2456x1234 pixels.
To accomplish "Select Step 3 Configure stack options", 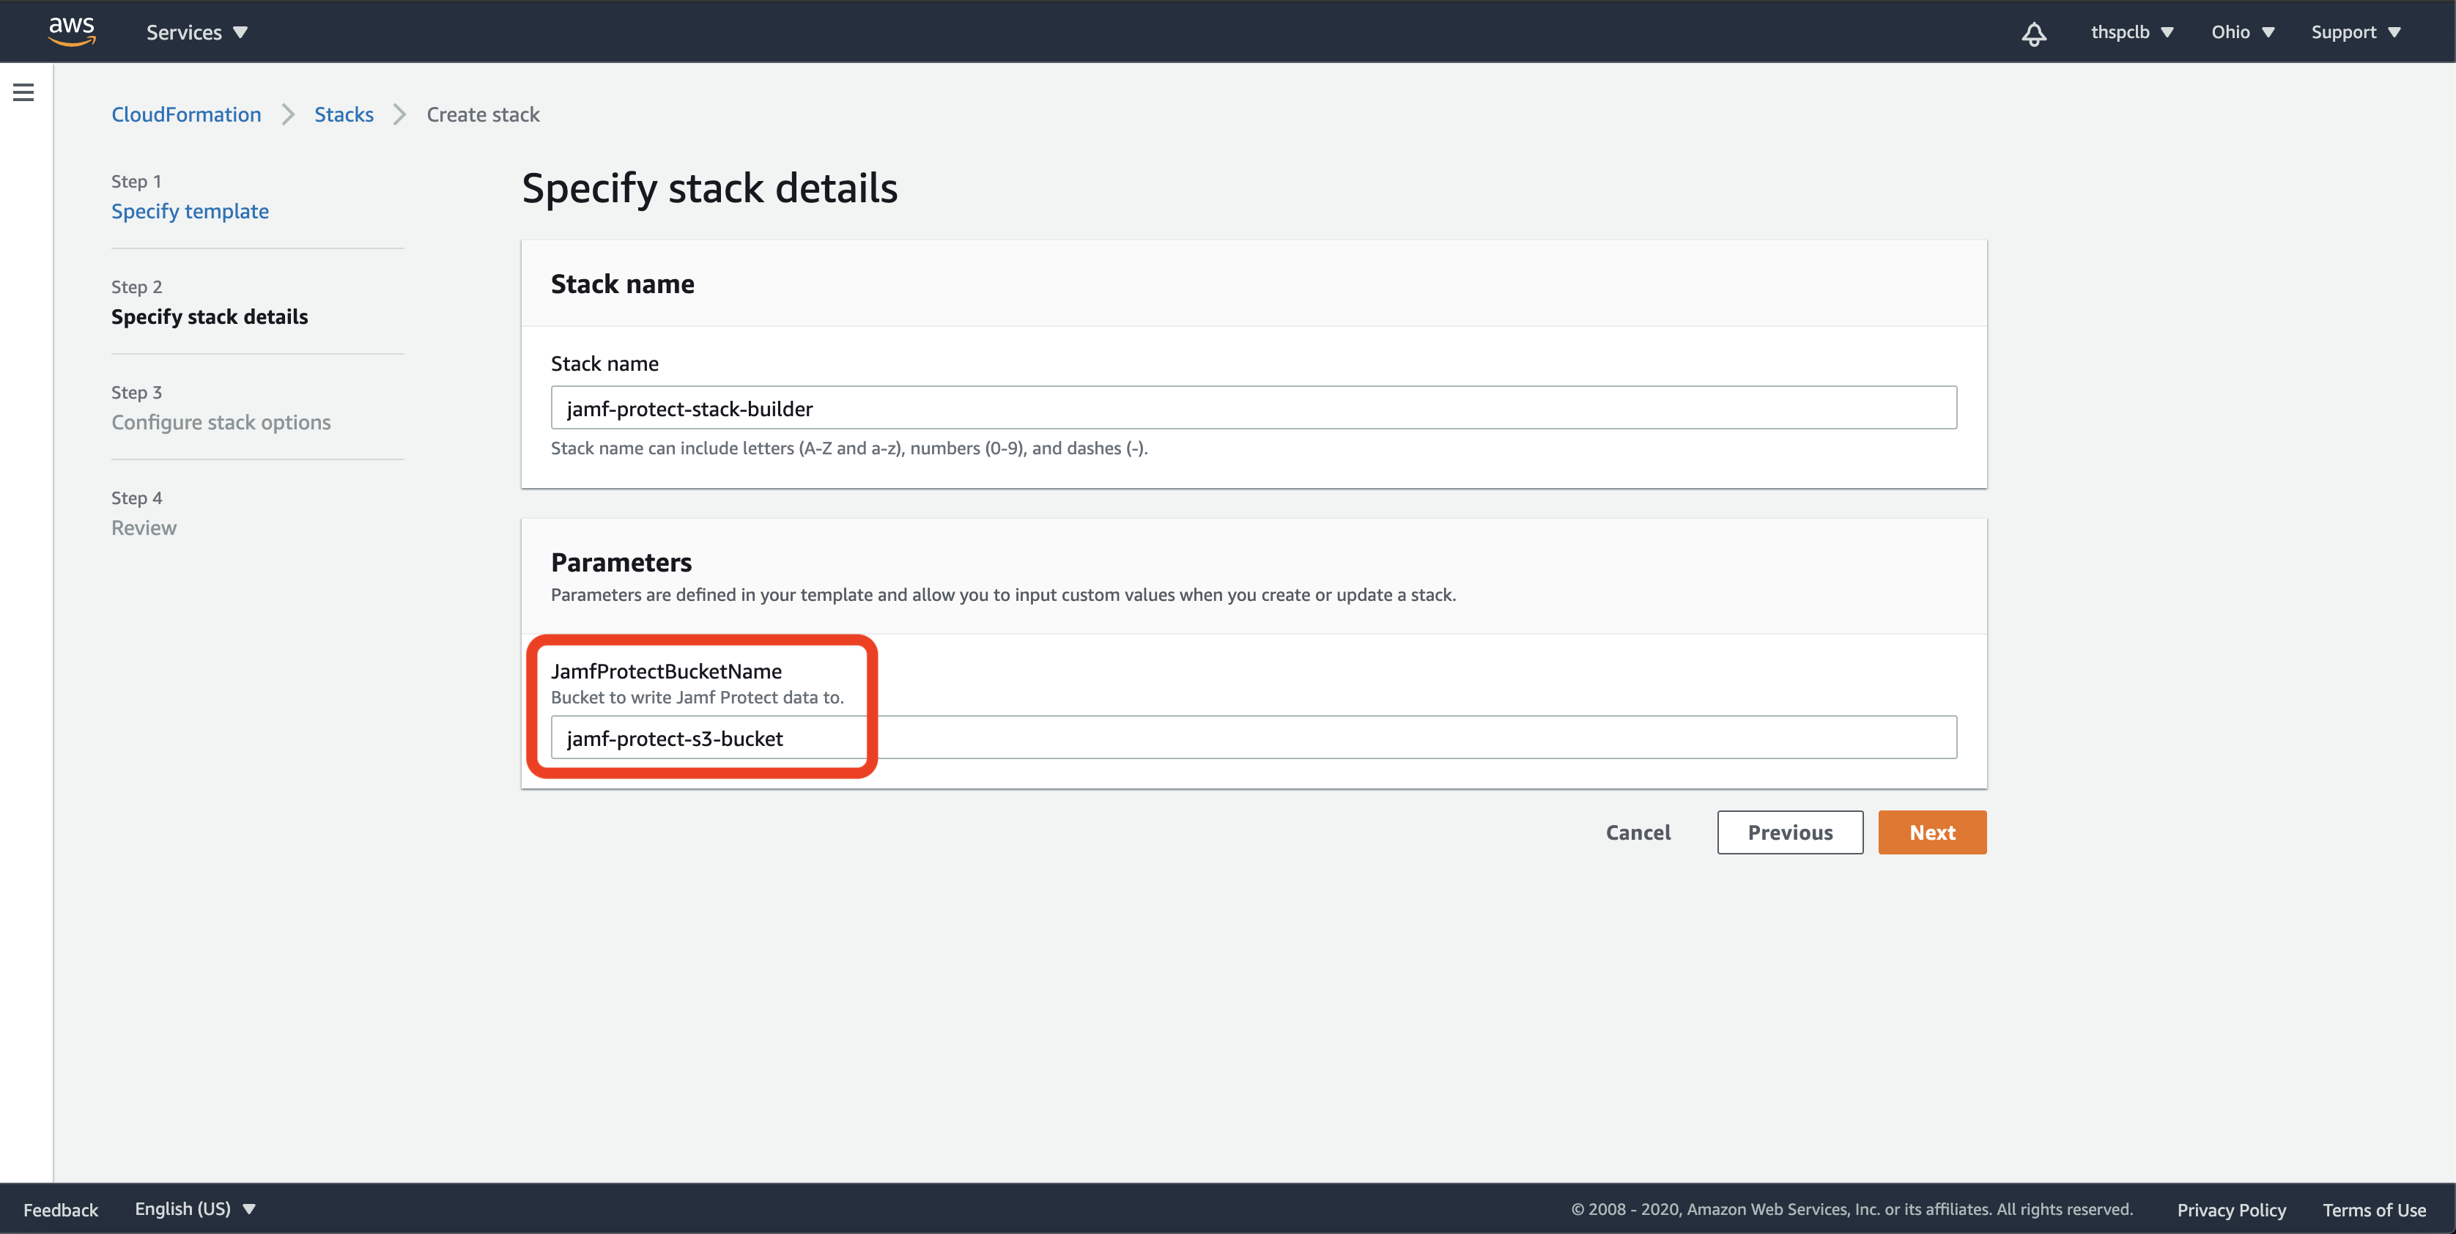I will coord(221,423).
